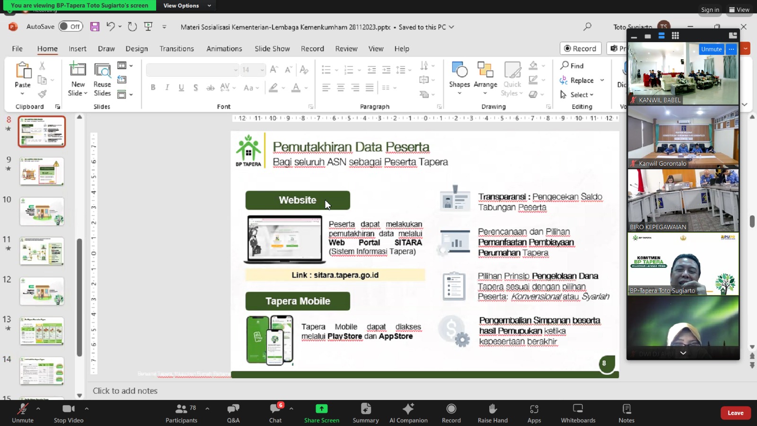Screen dimensions: 757x426
Task: Toggle the AutoSave switch
Action: pos(70,27)
